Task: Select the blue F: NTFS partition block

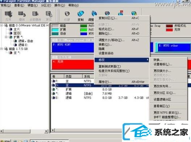Action: [x=73, y=47]
